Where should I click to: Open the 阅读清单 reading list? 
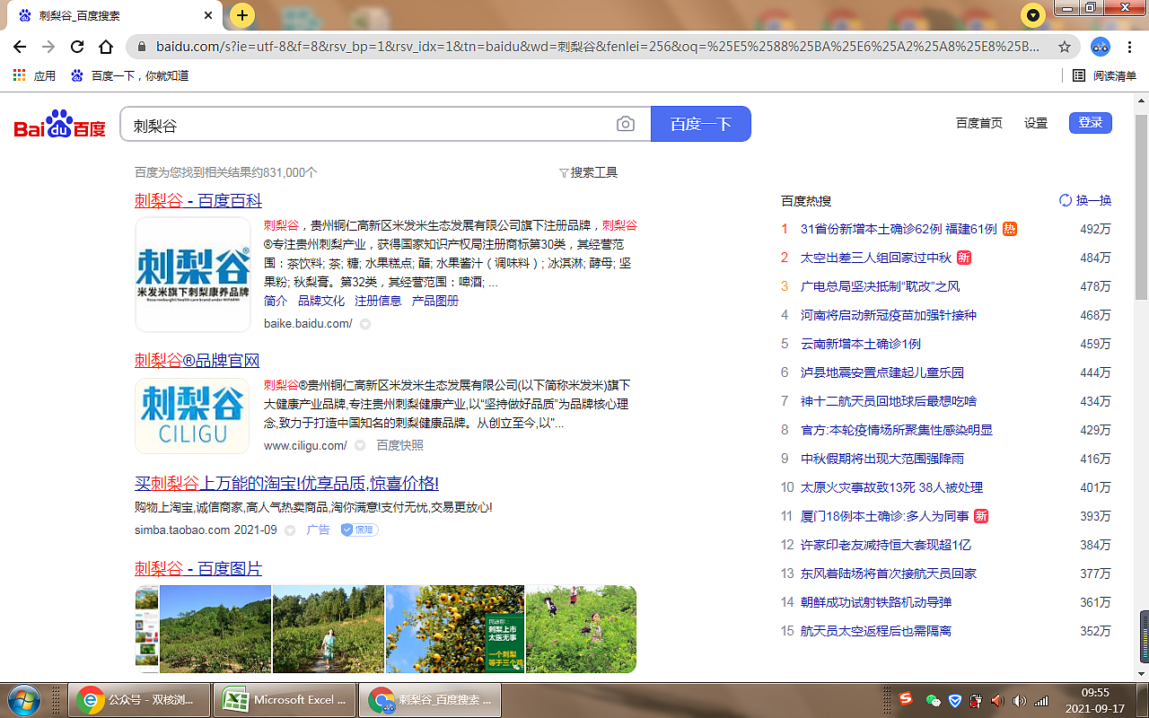[1105, 76]
